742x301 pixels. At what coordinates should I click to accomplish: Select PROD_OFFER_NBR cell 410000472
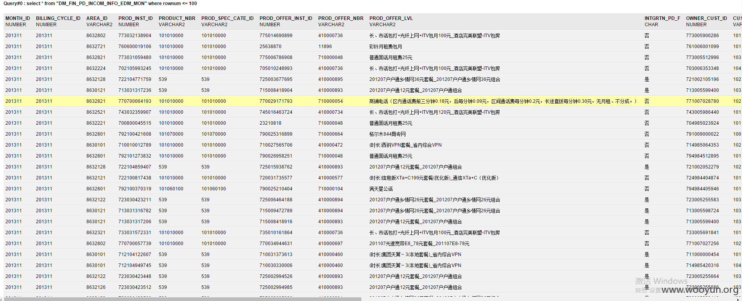330,145
